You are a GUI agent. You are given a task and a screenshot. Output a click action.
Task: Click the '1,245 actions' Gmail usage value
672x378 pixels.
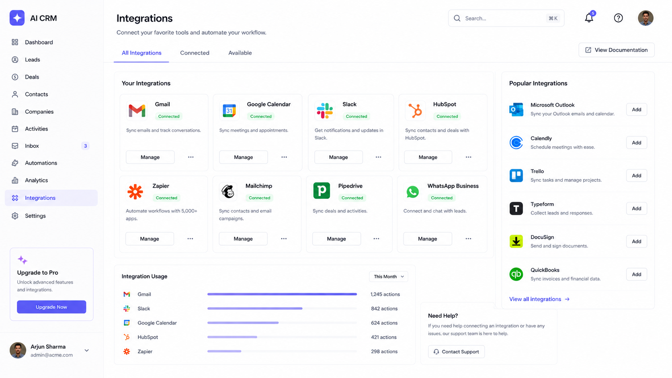pyautogui.click(x=385, y=294)
